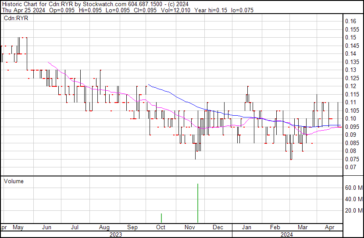
Task: Click the 0.08 price axis label
Action: point(350,151)
